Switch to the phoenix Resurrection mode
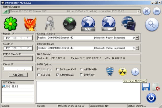This screenshot has height=108, width=162. click(x=30, y=24)
